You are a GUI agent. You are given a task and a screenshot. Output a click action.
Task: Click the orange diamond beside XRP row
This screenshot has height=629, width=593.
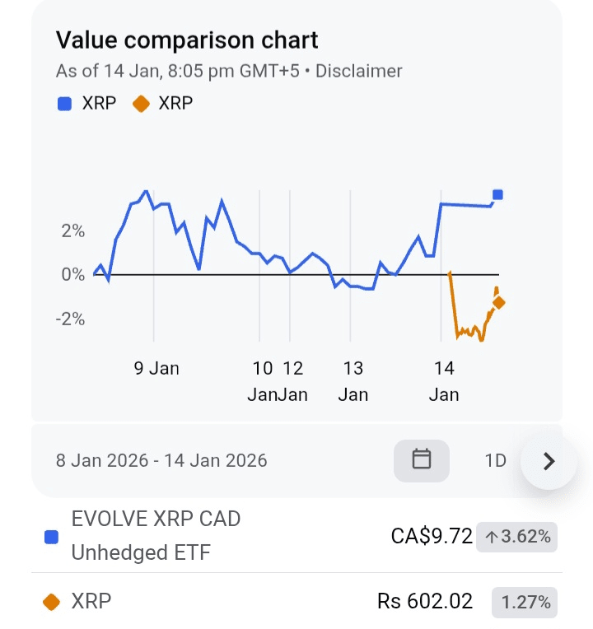51,602
